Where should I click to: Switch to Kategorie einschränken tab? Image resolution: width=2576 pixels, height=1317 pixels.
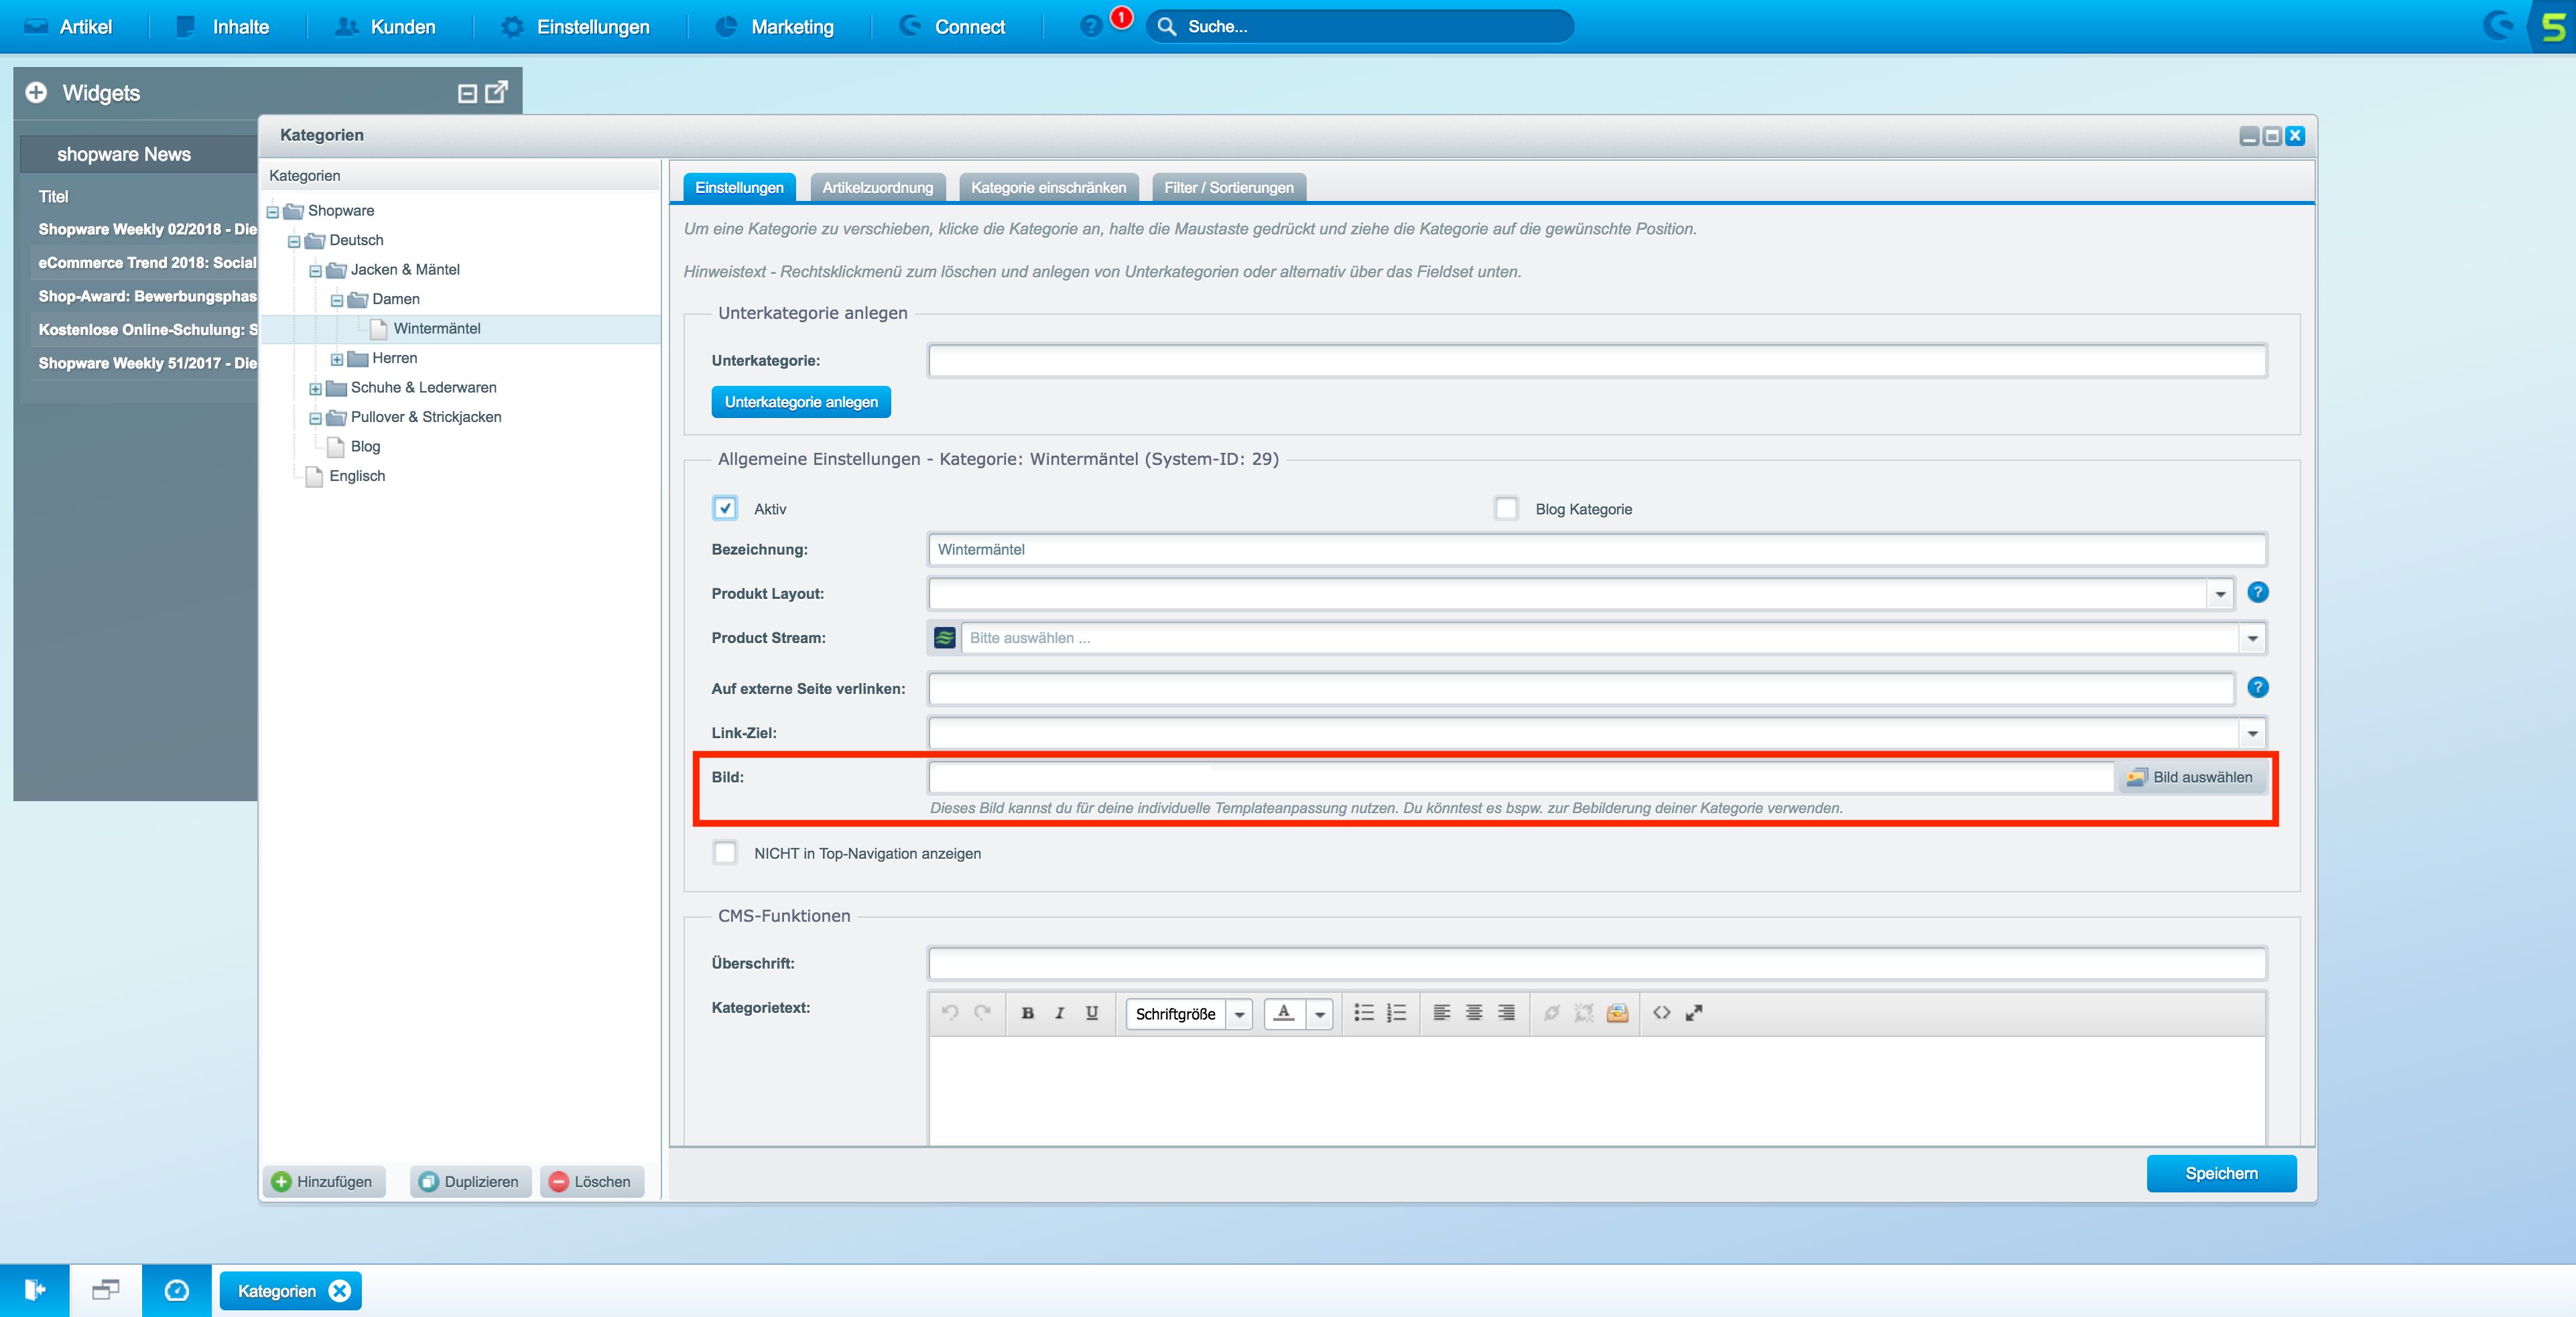point(1048,187)
